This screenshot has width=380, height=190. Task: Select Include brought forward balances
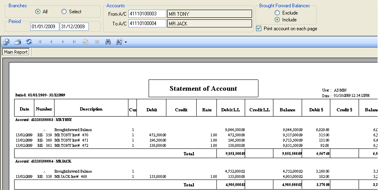tap(277, 20)
